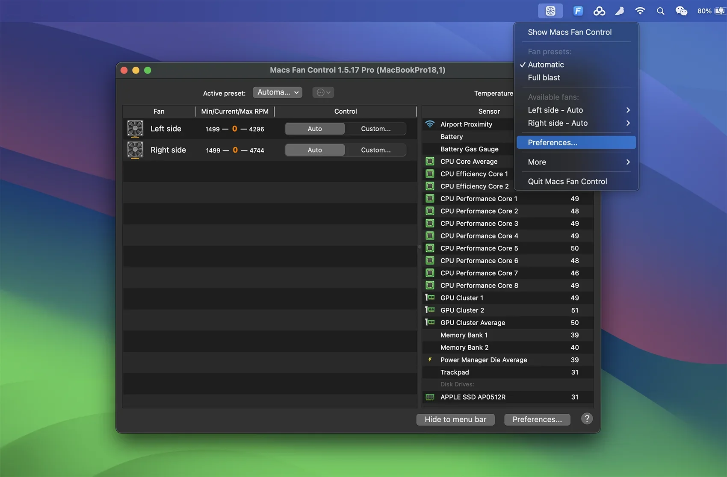Select the Battery Gas Gauge sensor row
The height and width of the screenshot is (477, 727).
[x=468, y=149]
